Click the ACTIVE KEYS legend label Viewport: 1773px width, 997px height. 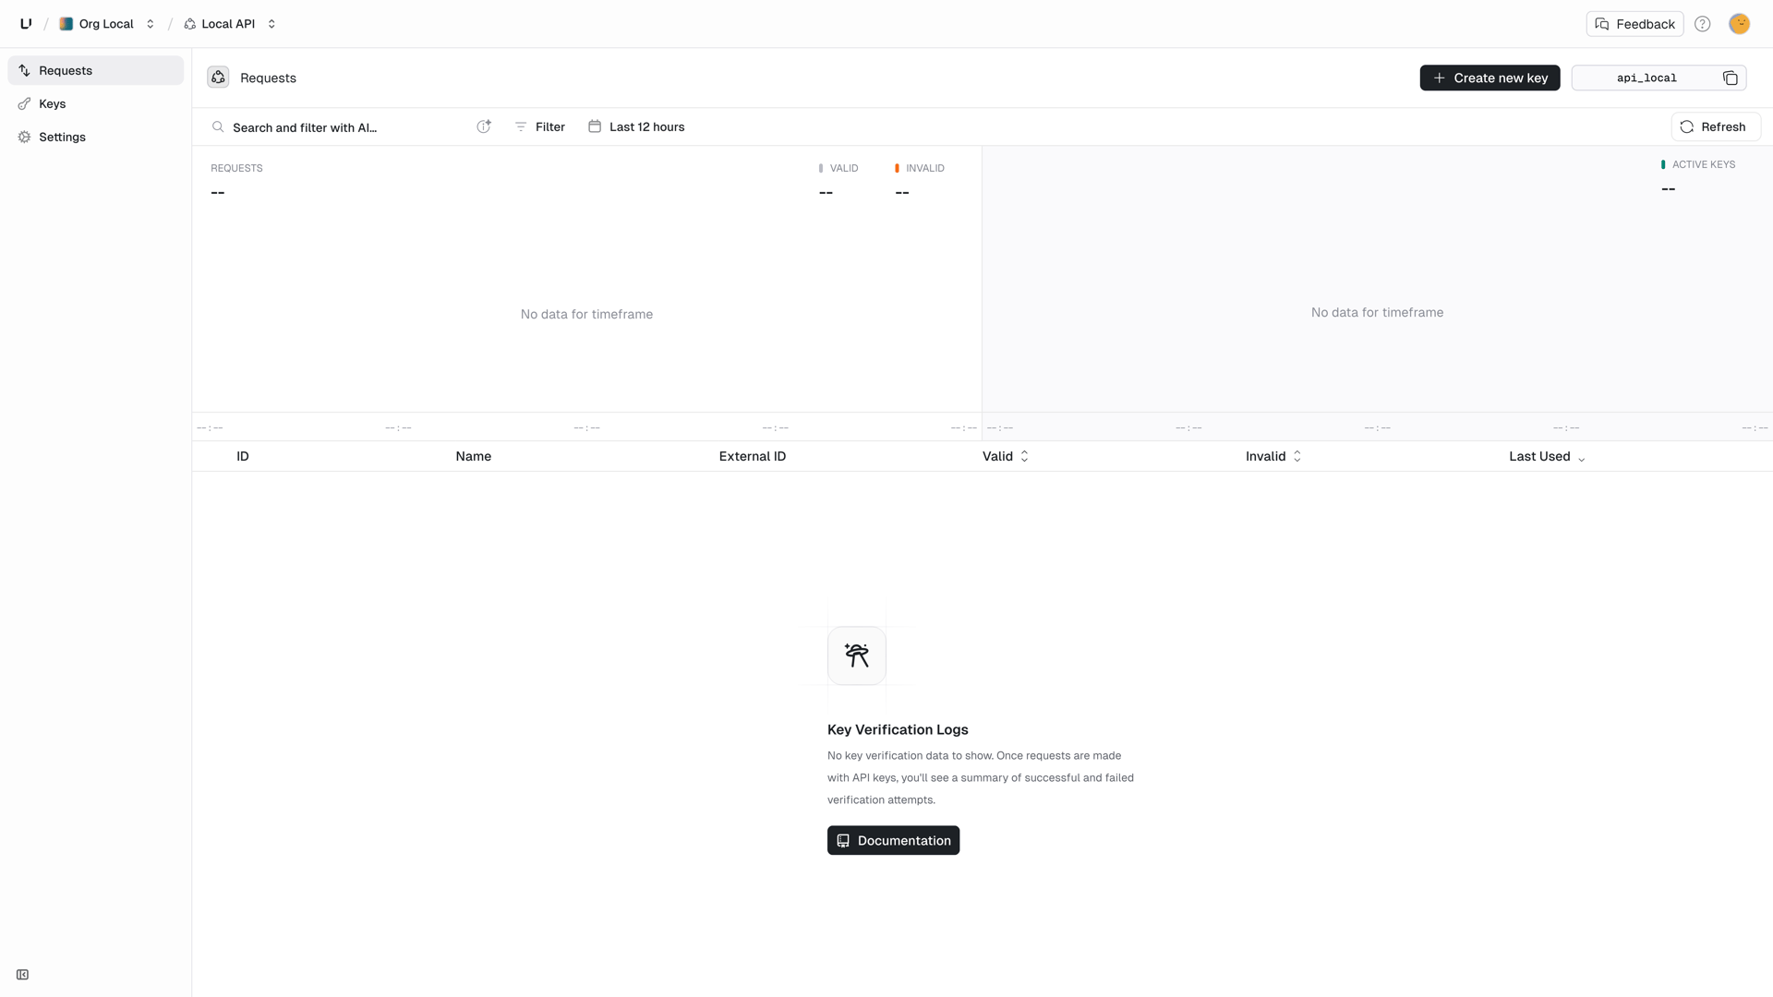point(1704,164)
